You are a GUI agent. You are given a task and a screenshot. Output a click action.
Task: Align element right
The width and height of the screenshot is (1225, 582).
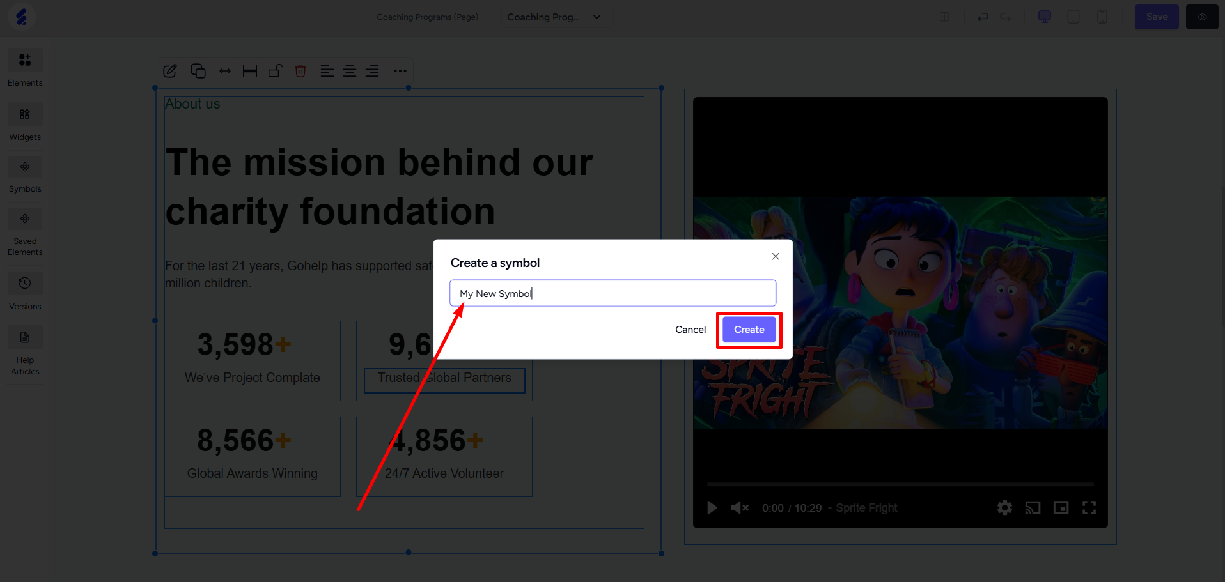pos(372,71)
